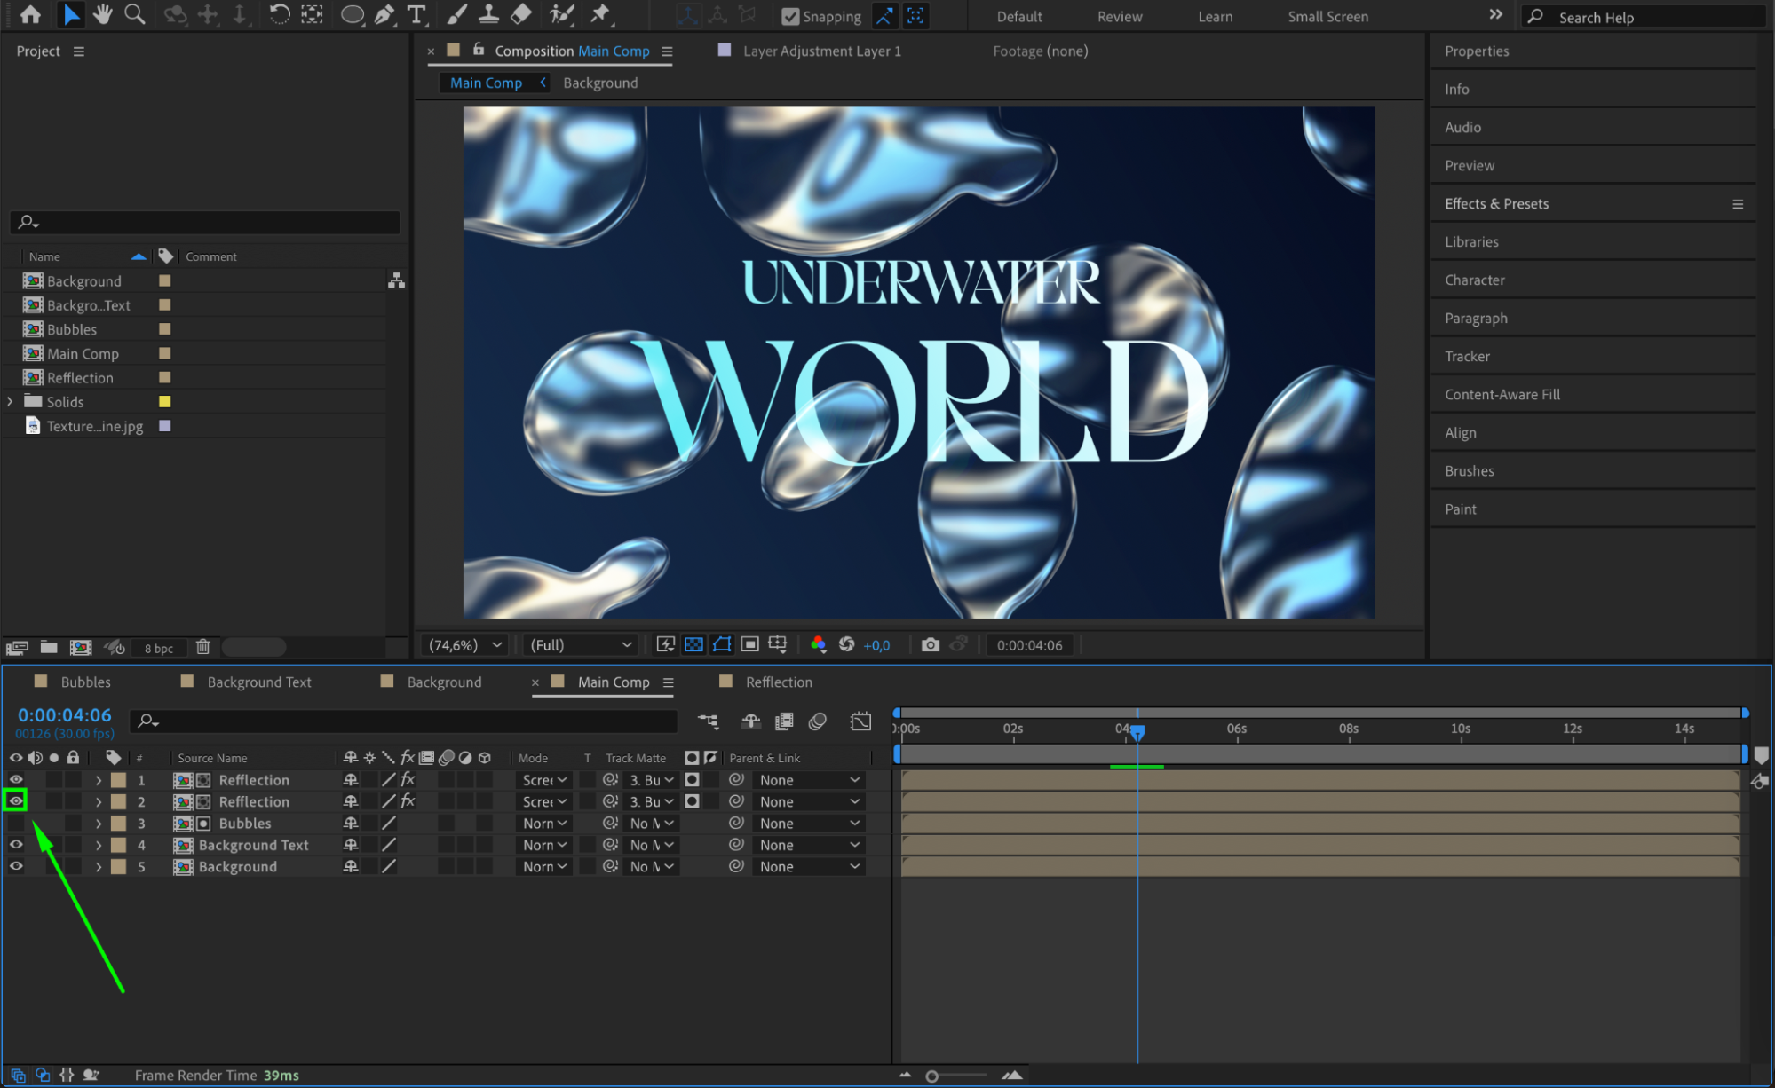Click the timeline zoom slider

click(x=931, y=1076)
